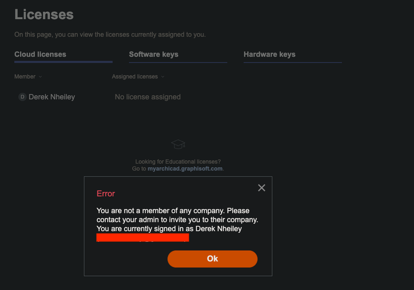Image resolution: width=414 pixels, height=290 pixels.
Task: Sort by the Member column header
Action: pyautogui.click(x=25, y=77)
